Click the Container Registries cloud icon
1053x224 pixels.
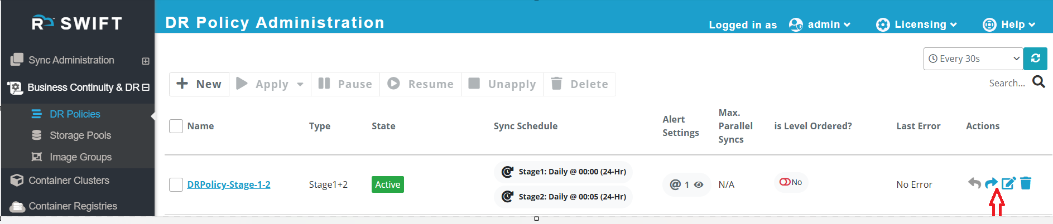tap(17, 206)
